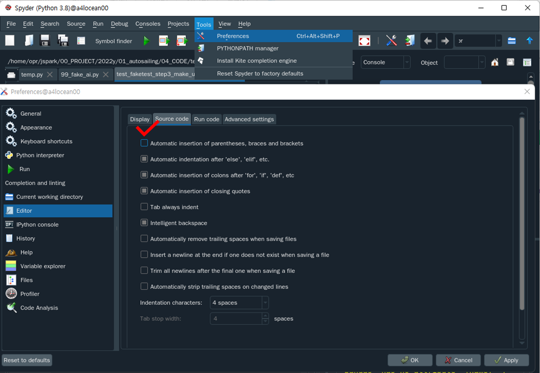
Task: Toggle Intelligent backspace checkbox
Action: click(144, 222)
